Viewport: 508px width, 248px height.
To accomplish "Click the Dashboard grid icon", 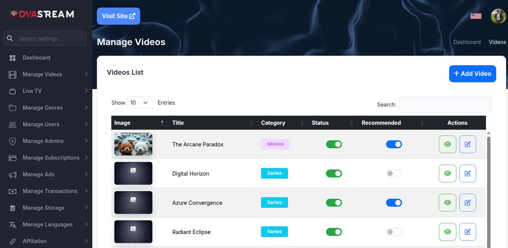I will click(x=13, y=58).
